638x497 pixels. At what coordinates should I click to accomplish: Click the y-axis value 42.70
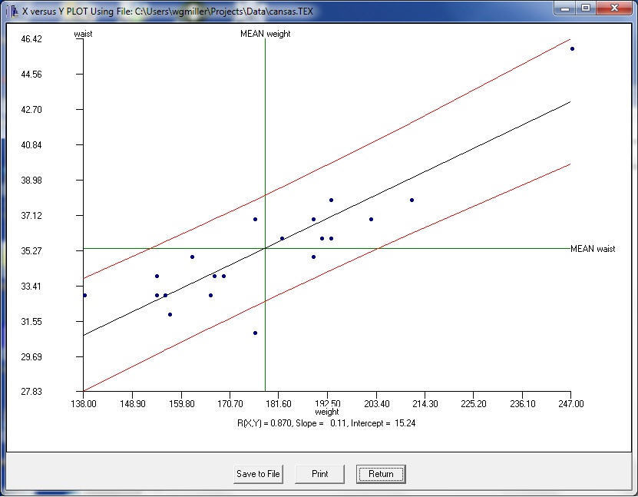[31, 110]
